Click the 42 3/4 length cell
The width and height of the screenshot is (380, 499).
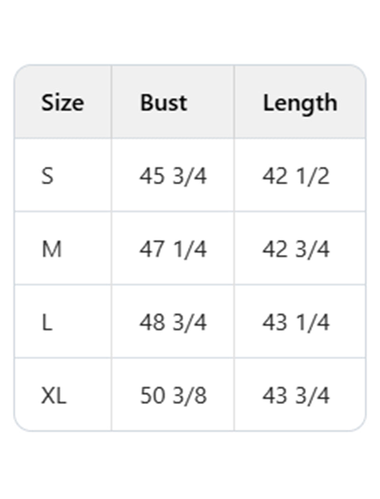tap(295, 249)
